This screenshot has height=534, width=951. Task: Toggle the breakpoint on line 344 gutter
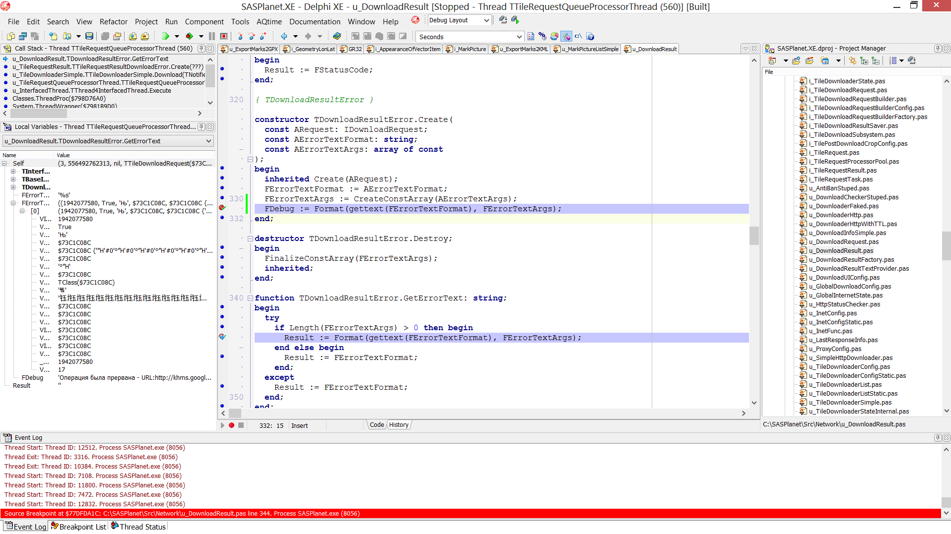click(222, 337)
